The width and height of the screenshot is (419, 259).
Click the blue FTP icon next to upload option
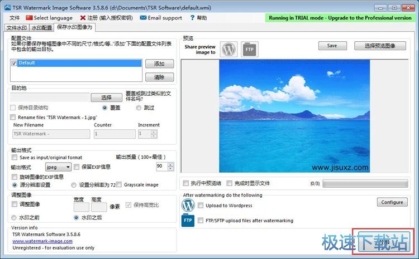188,221
